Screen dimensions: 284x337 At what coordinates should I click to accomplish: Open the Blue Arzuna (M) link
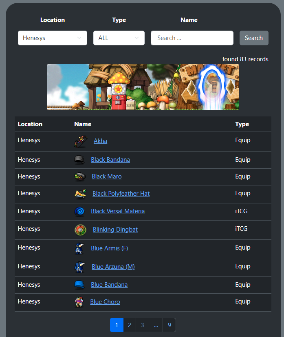pos(113,267)
